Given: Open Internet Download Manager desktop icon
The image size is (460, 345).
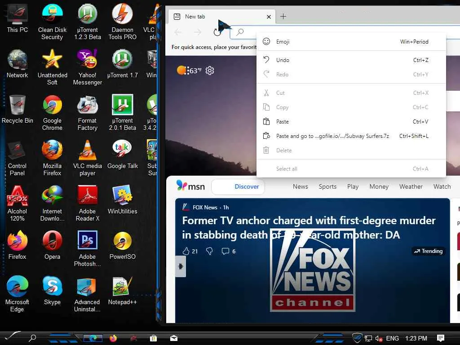Looking at the screenshot, I should (x=52, y=203).
